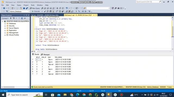Click the Specify Template Parameter Values icon
This screenshot has height=97, width=174.
(89, 11)
